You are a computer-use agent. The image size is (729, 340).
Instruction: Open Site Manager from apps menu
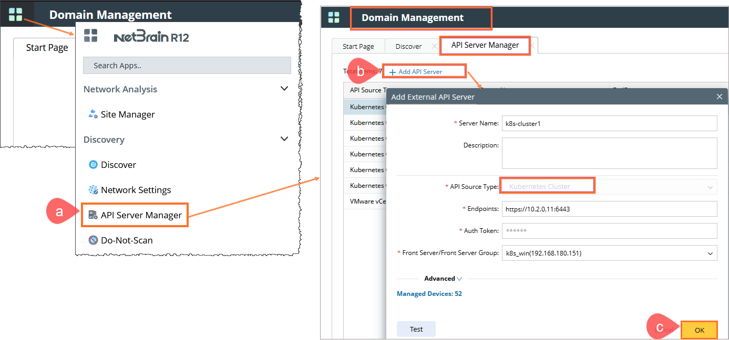click(x=128, y=114)
